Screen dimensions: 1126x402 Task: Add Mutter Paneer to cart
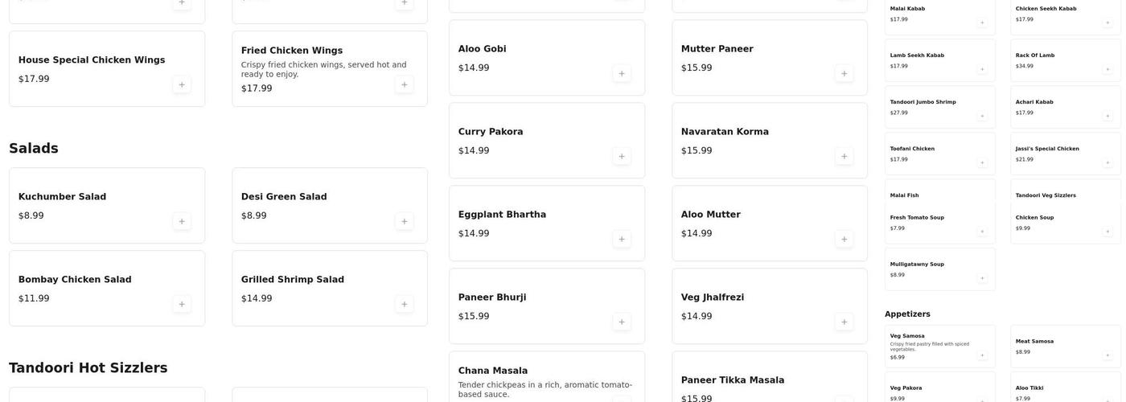pos(844,73)
